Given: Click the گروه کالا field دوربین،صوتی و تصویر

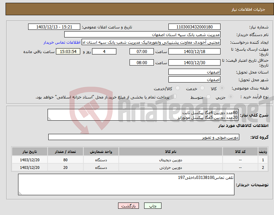Looking at the screenshot, I should click(144, 137).
